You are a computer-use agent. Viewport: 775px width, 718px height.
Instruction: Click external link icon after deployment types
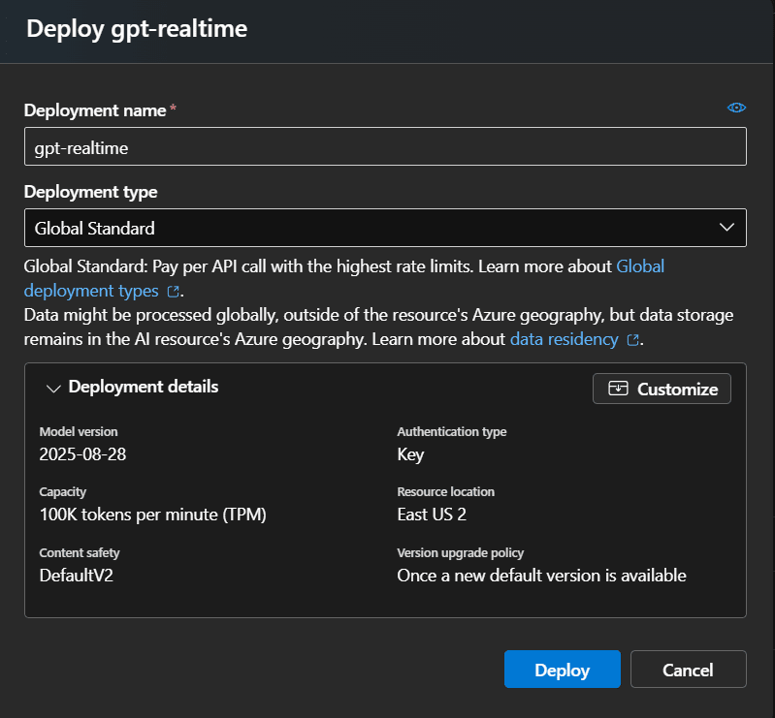point(173,292)
